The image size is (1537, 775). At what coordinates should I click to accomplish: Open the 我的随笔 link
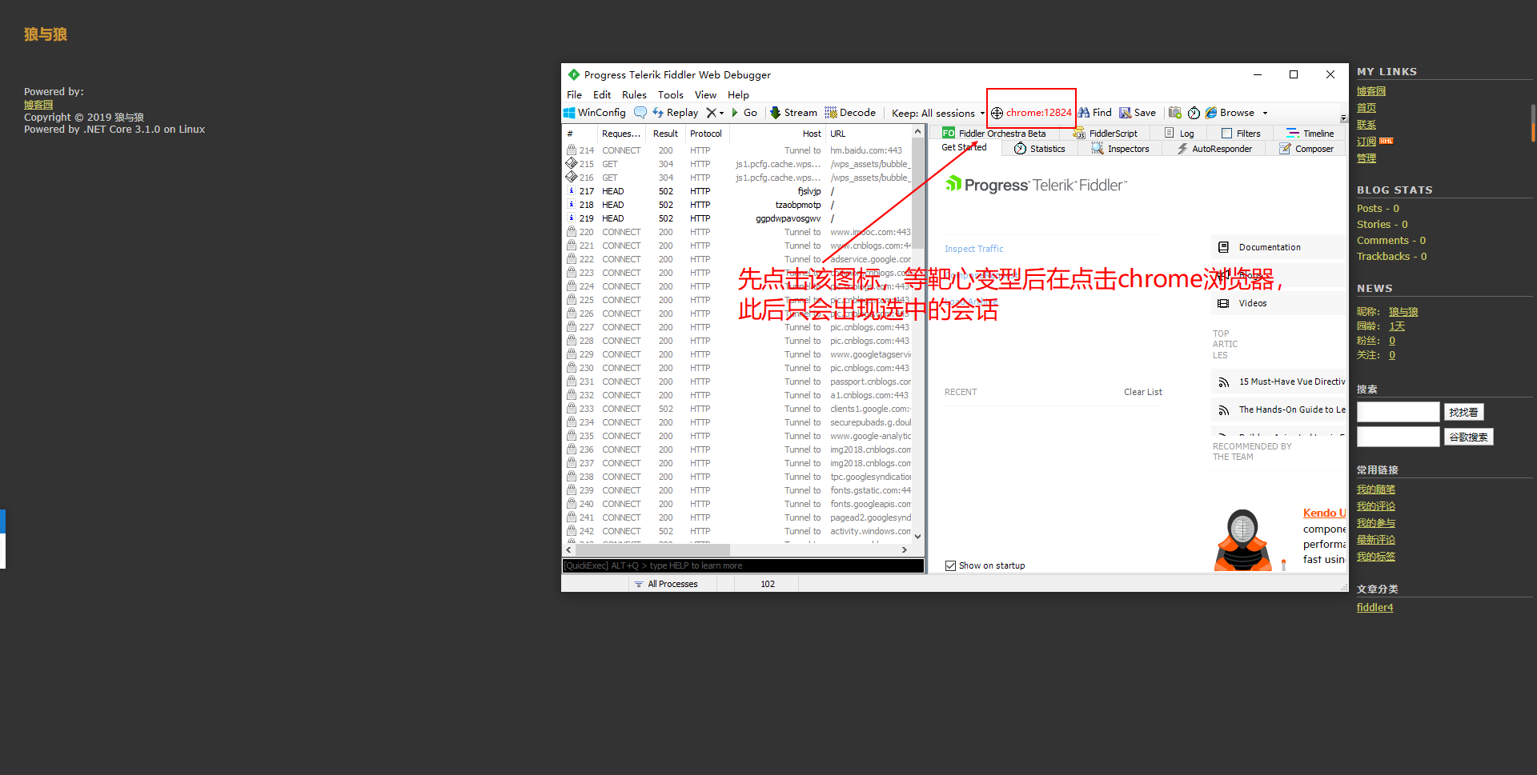[1375, 489]
